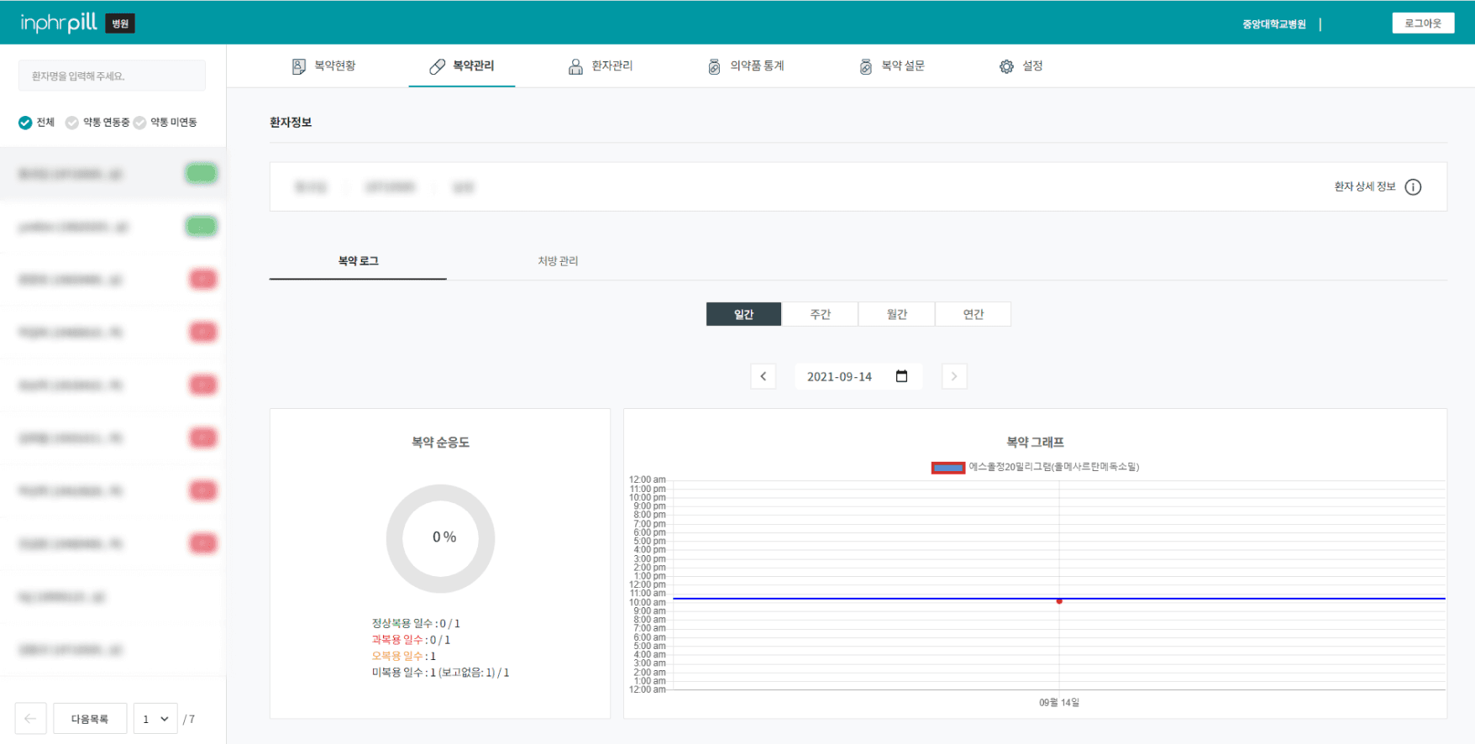Click the 복약 설문 bottle icon
The height and width of the screenshot is (744, 1475).
pos(866,66)
